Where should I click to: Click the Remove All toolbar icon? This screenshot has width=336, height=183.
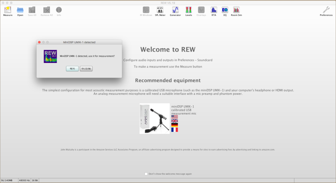(x=47, y=10)
